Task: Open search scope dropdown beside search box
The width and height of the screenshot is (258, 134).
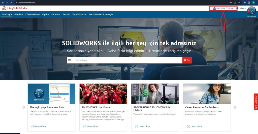Action: 70,60
